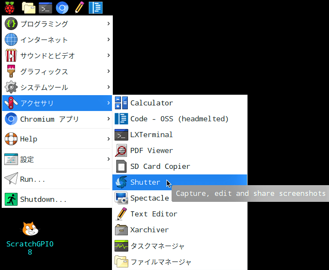Expand the インターネット submenu arrow
Screen dimensions: 329x270
(108, 39)
